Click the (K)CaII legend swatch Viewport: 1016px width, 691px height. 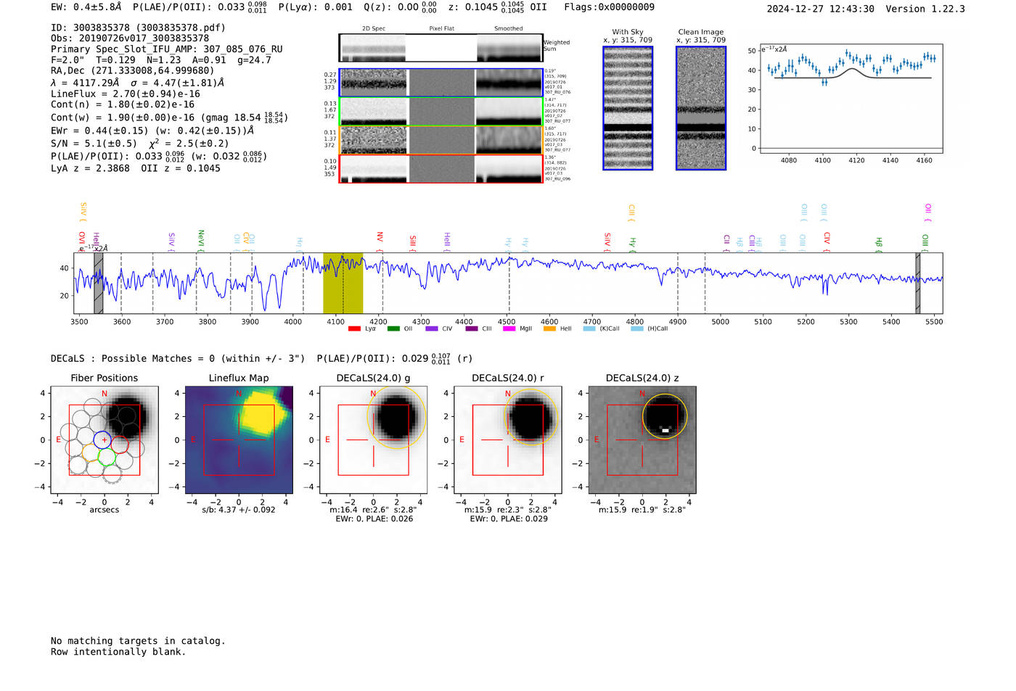(589, 328)
